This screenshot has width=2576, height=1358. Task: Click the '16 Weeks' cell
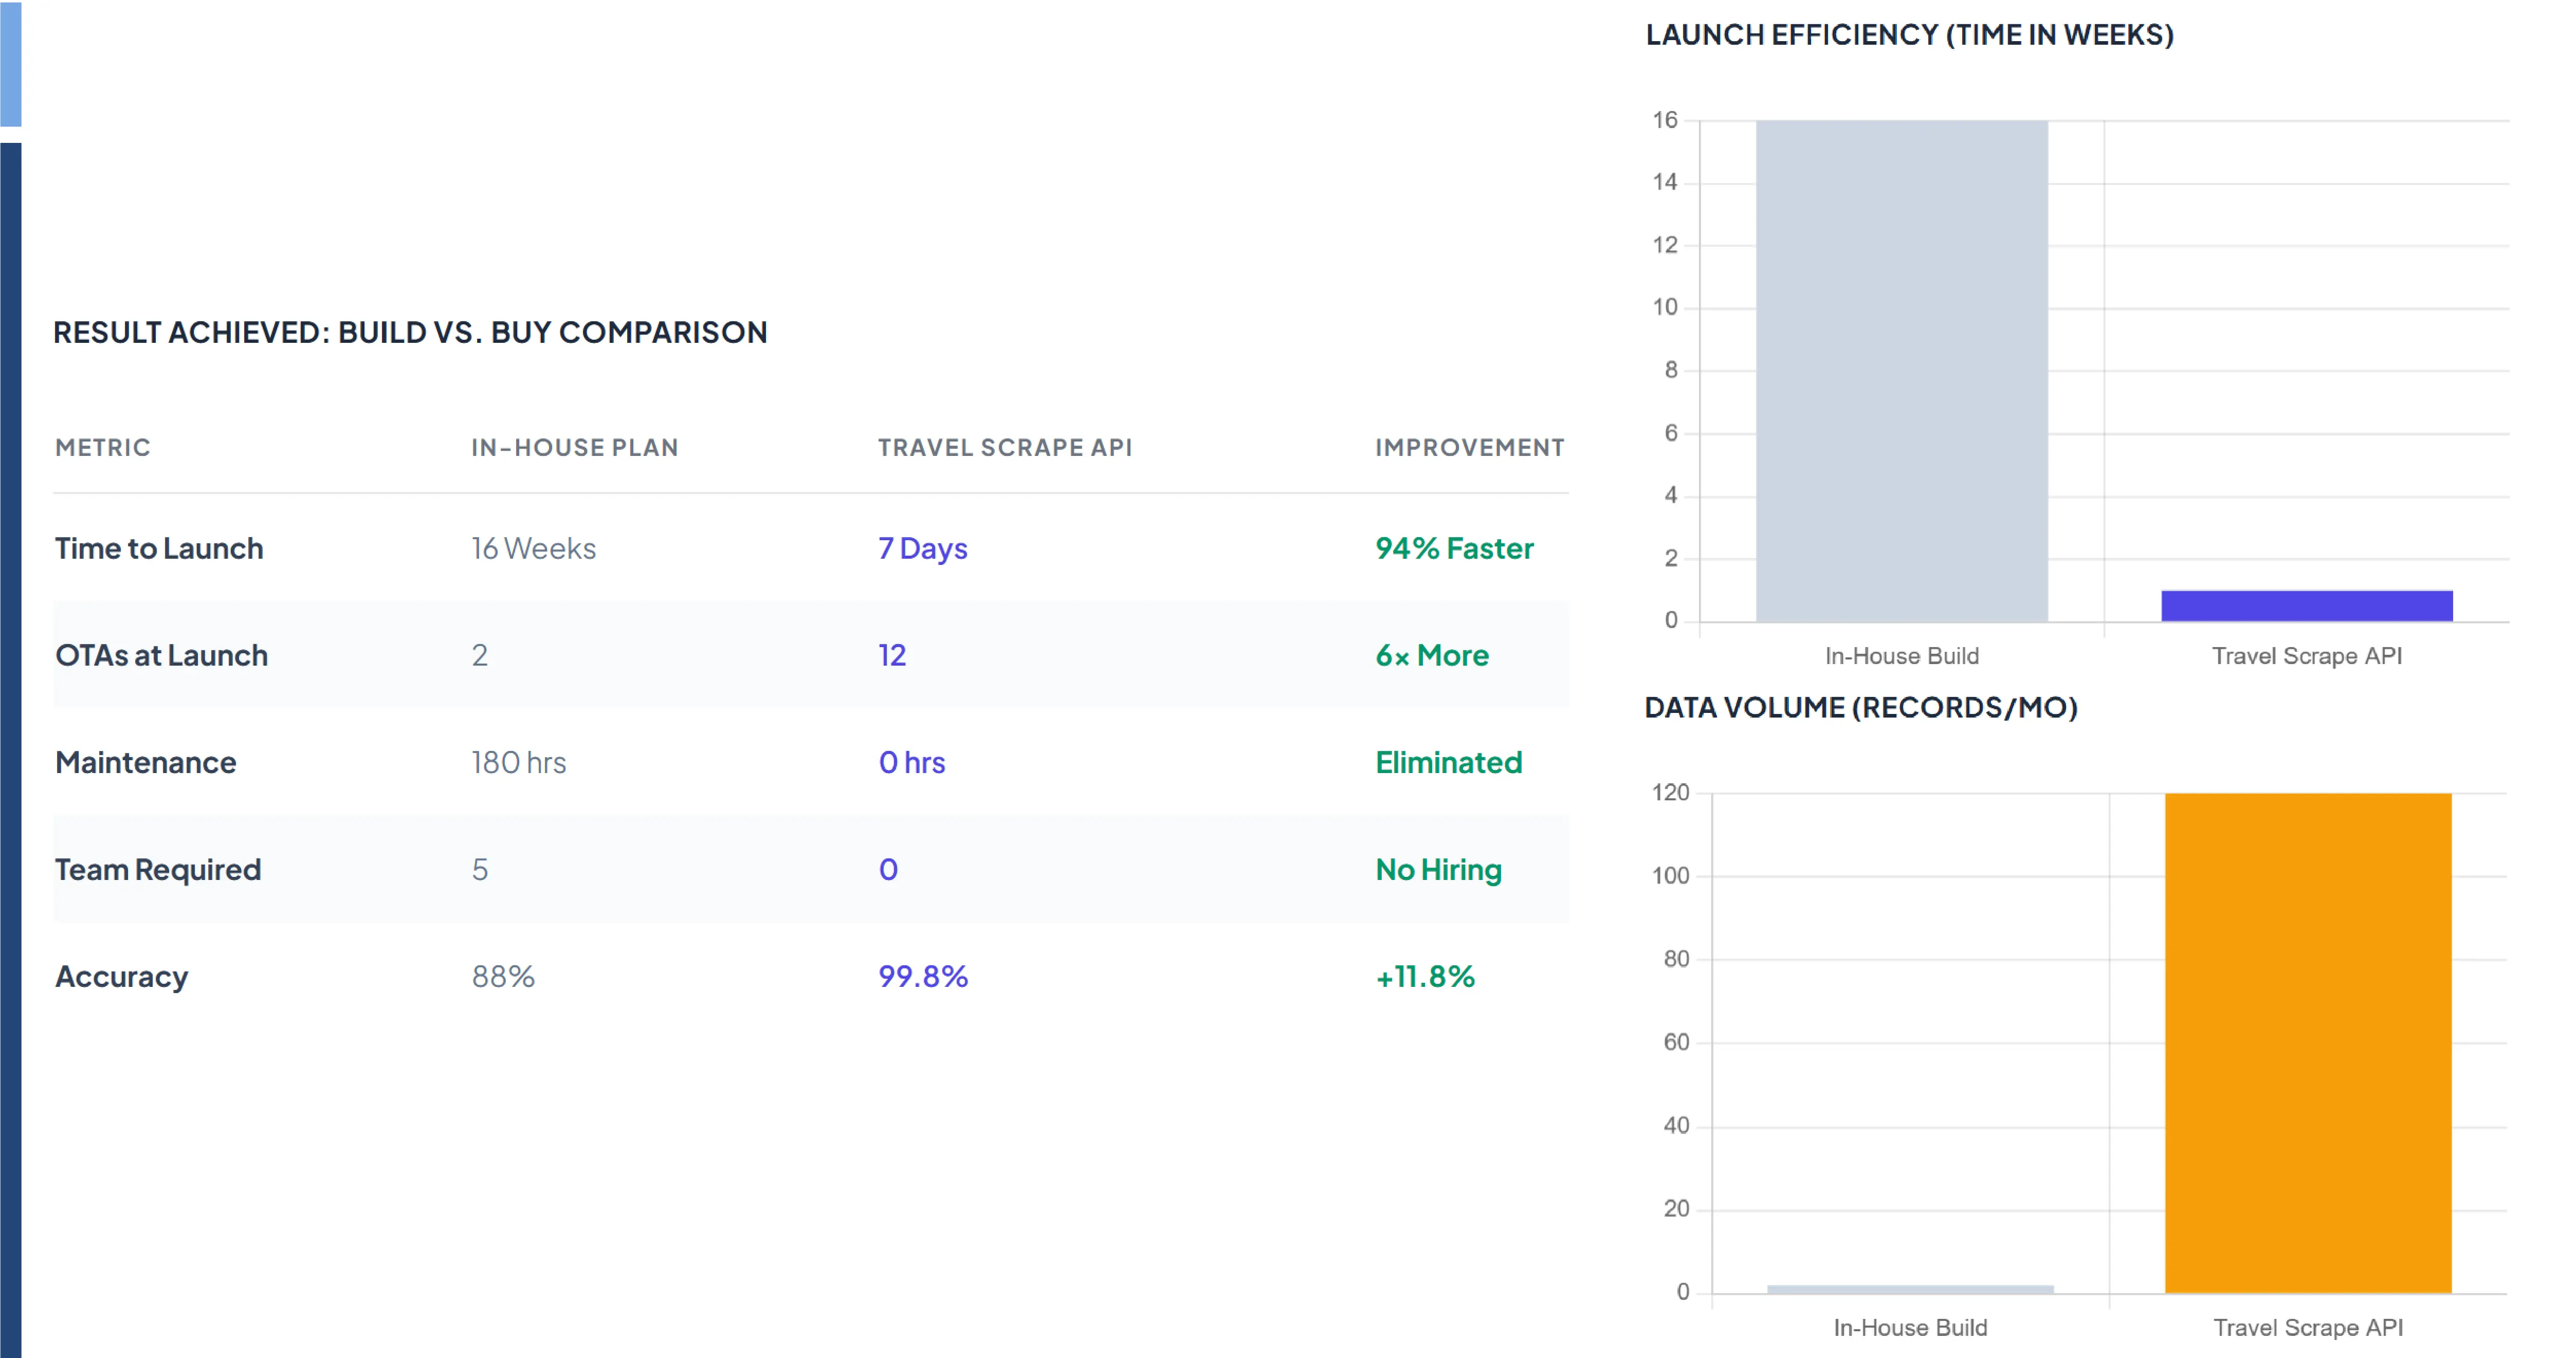pos(534,548)
